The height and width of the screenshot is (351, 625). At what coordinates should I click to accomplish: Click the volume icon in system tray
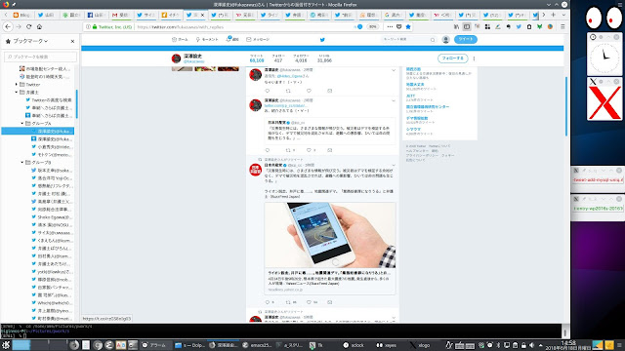531,345
